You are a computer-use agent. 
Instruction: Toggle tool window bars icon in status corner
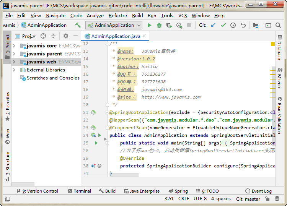(x=8, y=199)
